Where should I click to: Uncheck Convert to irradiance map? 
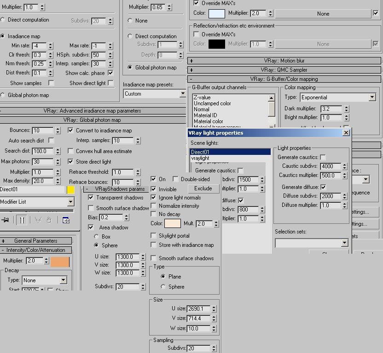click(x=70, y=130)
